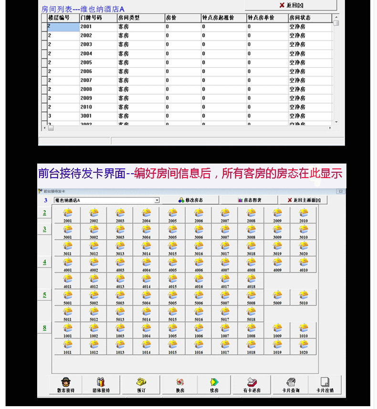The image size is (377, 409).
Task: Click the horizontal scrollbar right arrow in room list
Action: coord(330,128)
